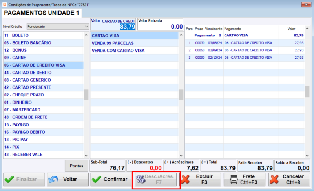Click the Valor CARTAO DE CREDIT input field
314x191 pixels.
coord(113,26)
